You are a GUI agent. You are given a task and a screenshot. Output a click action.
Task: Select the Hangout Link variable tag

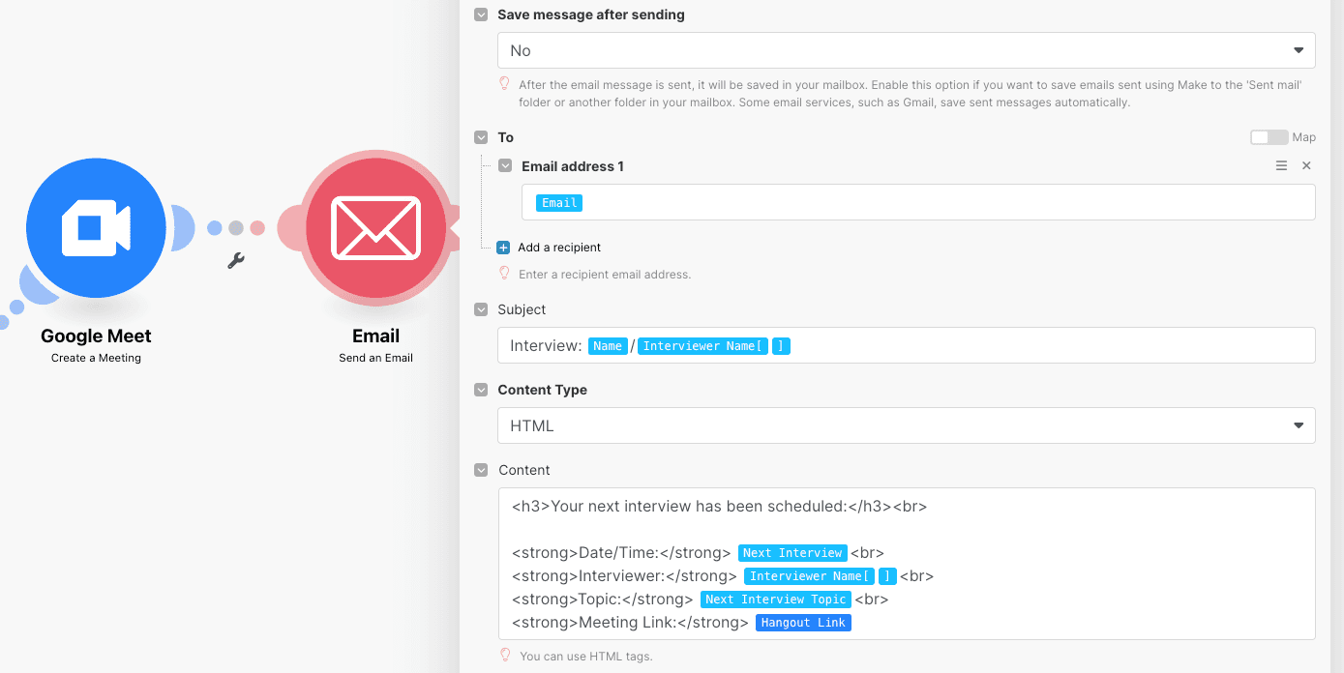pos(803,622)
